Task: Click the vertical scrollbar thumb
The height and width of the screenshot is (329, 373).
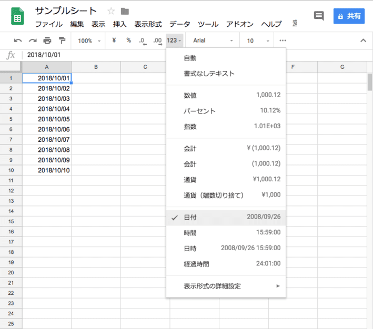Action: (x=369, y=81)
